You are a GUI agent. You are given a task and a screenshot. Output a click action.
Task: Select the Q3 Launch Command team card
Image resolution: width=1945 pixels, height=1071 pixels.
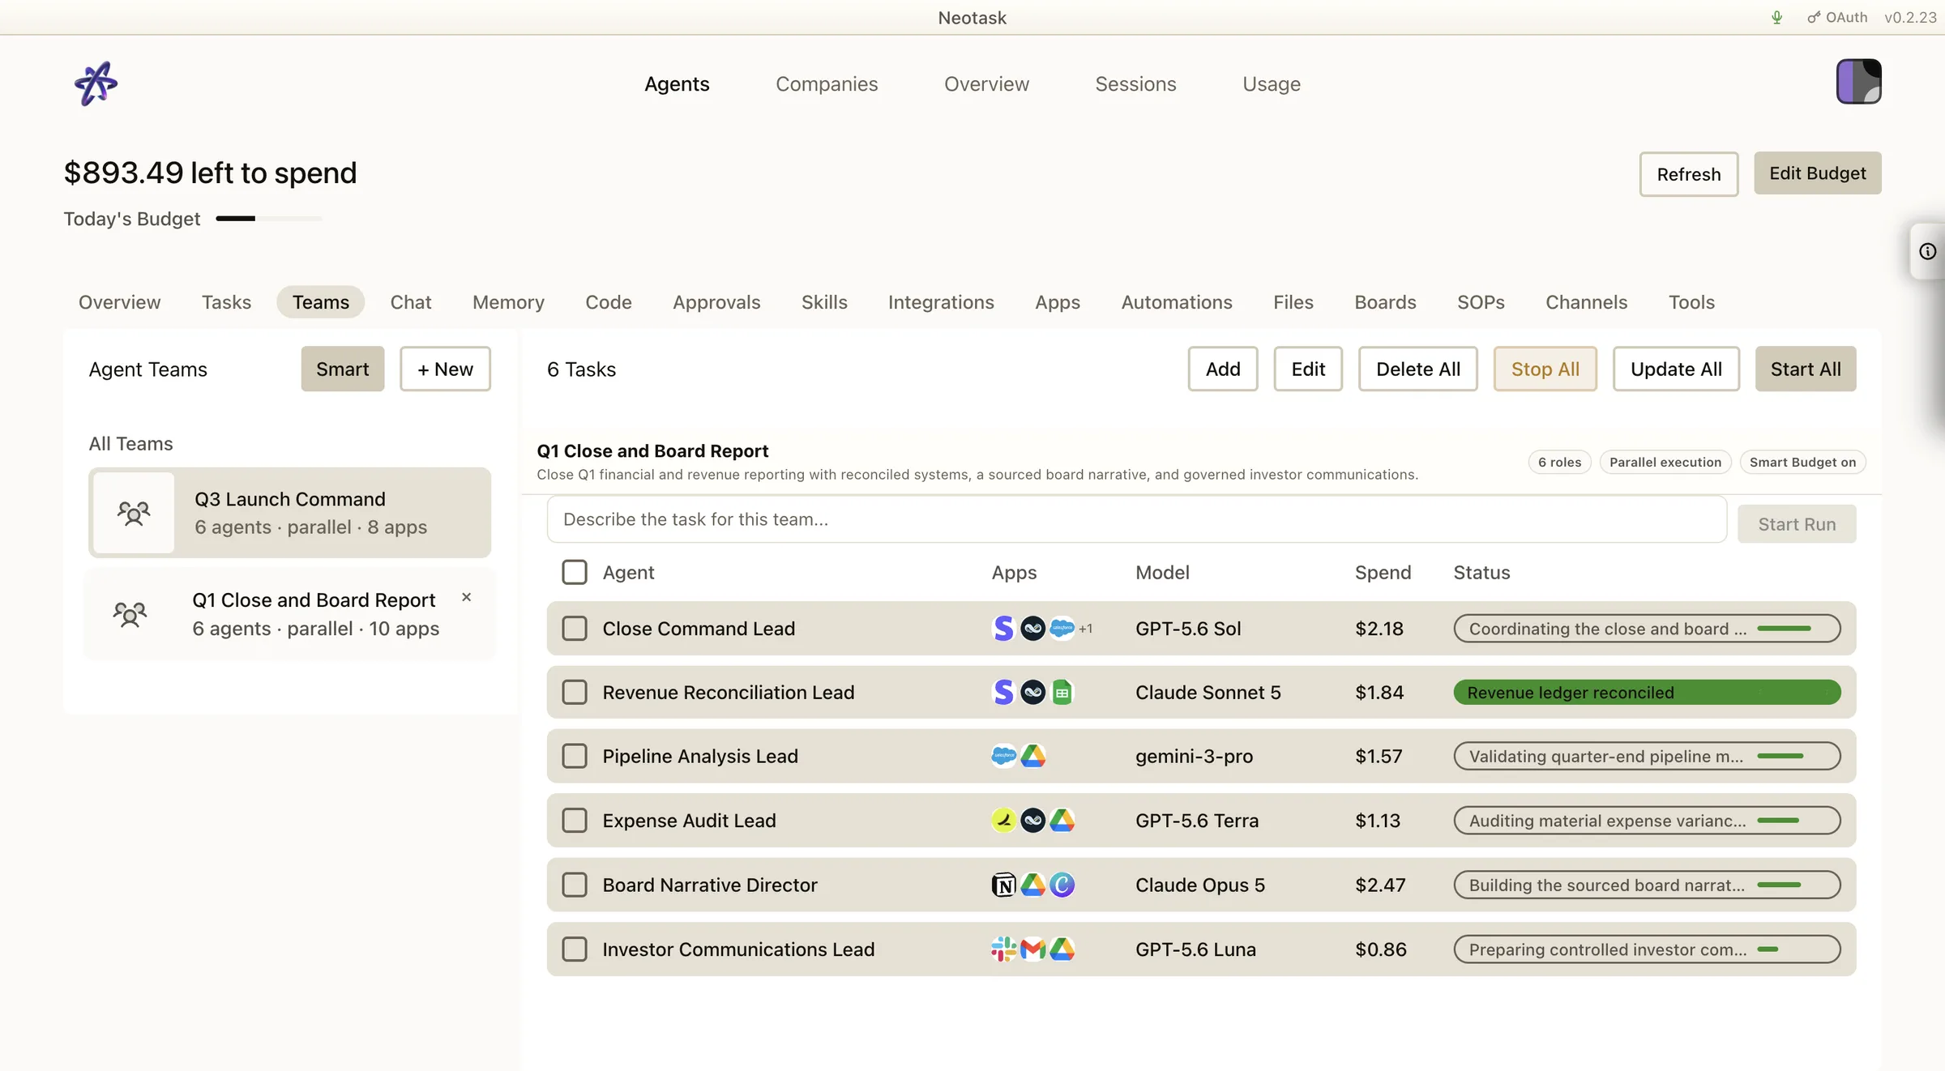coord(289,513)
